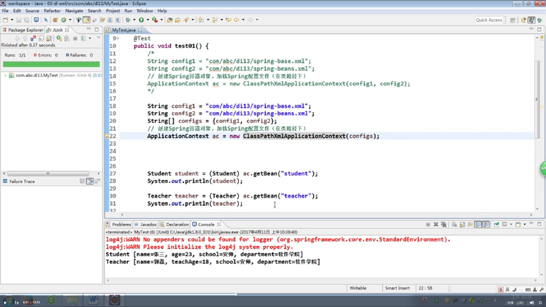Collapse the test01 method at line 9

pyautogui.click(x=118, y=38)
